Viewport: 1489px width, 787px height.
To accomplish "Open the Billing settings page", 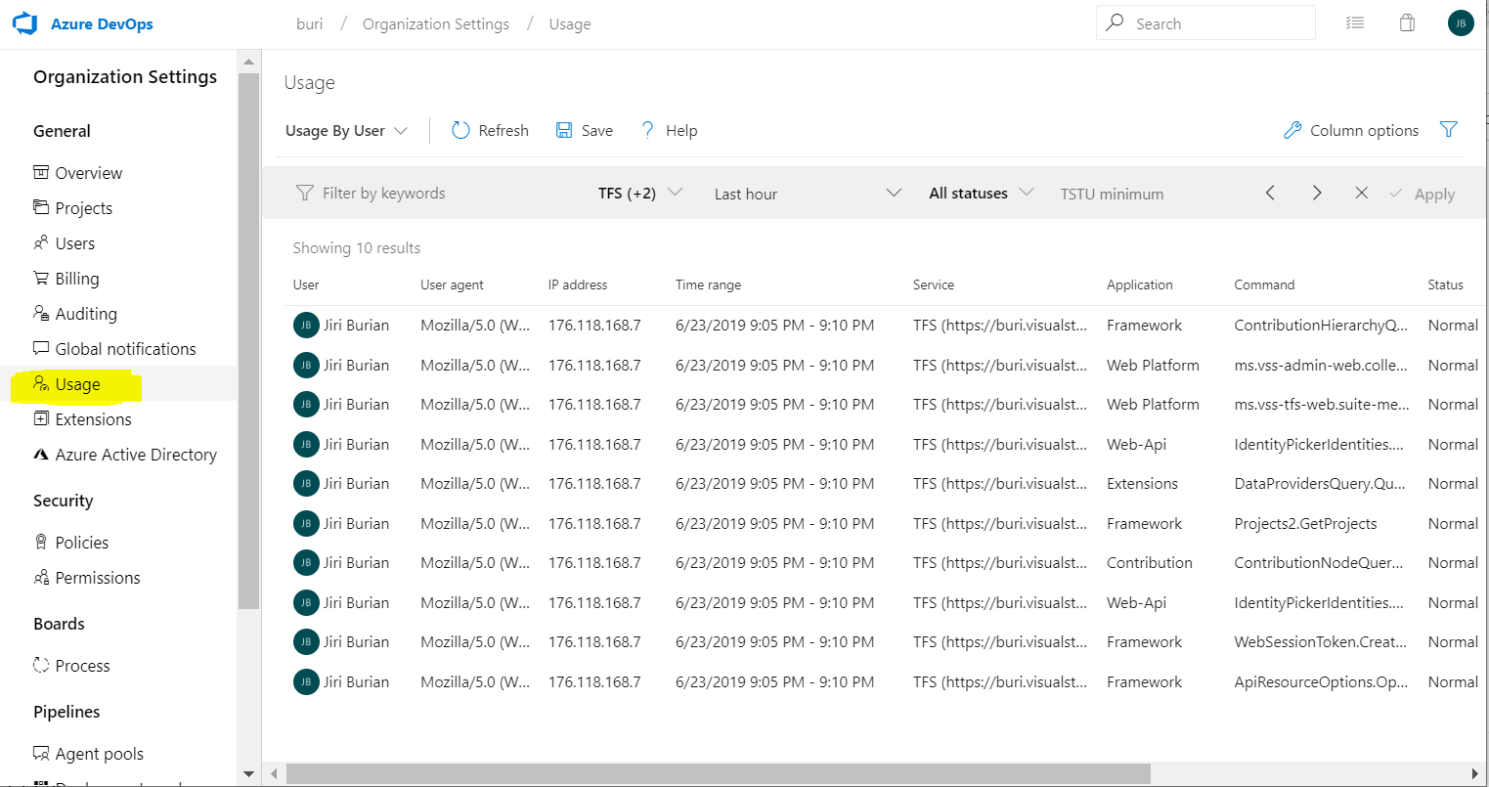I will pos(76,279).
